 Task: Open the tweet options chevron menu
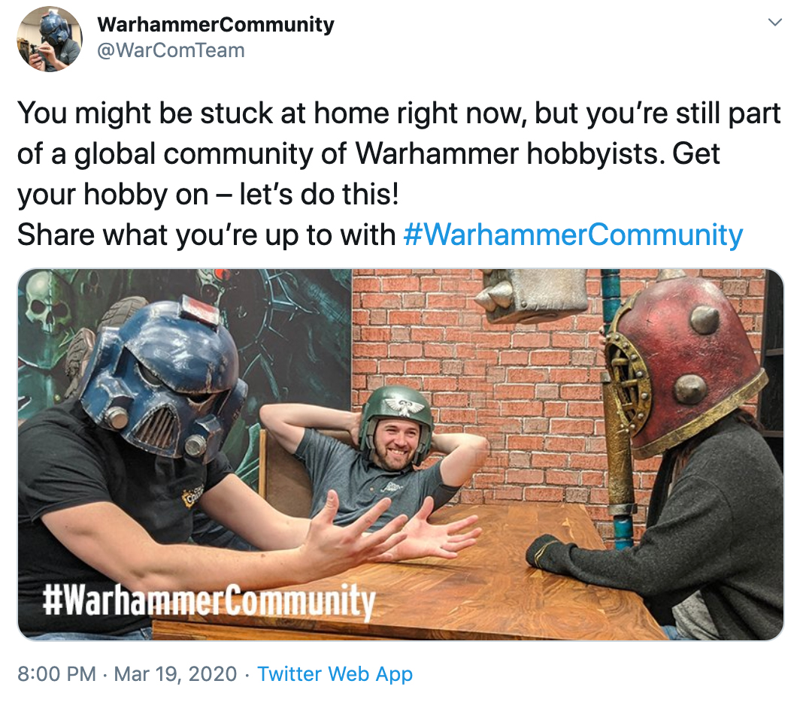pyautogui.click(x=775, y=22)
